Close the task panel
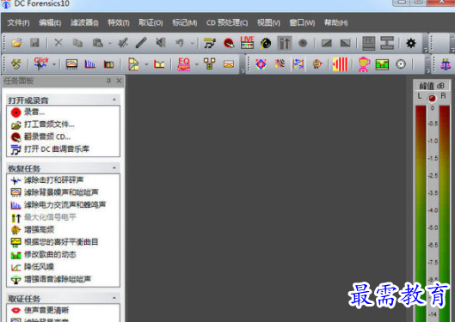The height and width of the screenshot is (322, 455). coord(119,81)
